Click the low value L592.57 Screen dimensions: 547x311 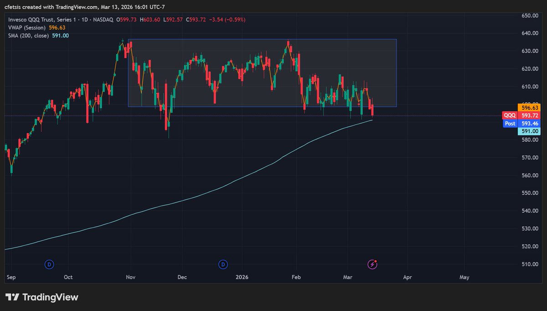click(x=173, y=20)
